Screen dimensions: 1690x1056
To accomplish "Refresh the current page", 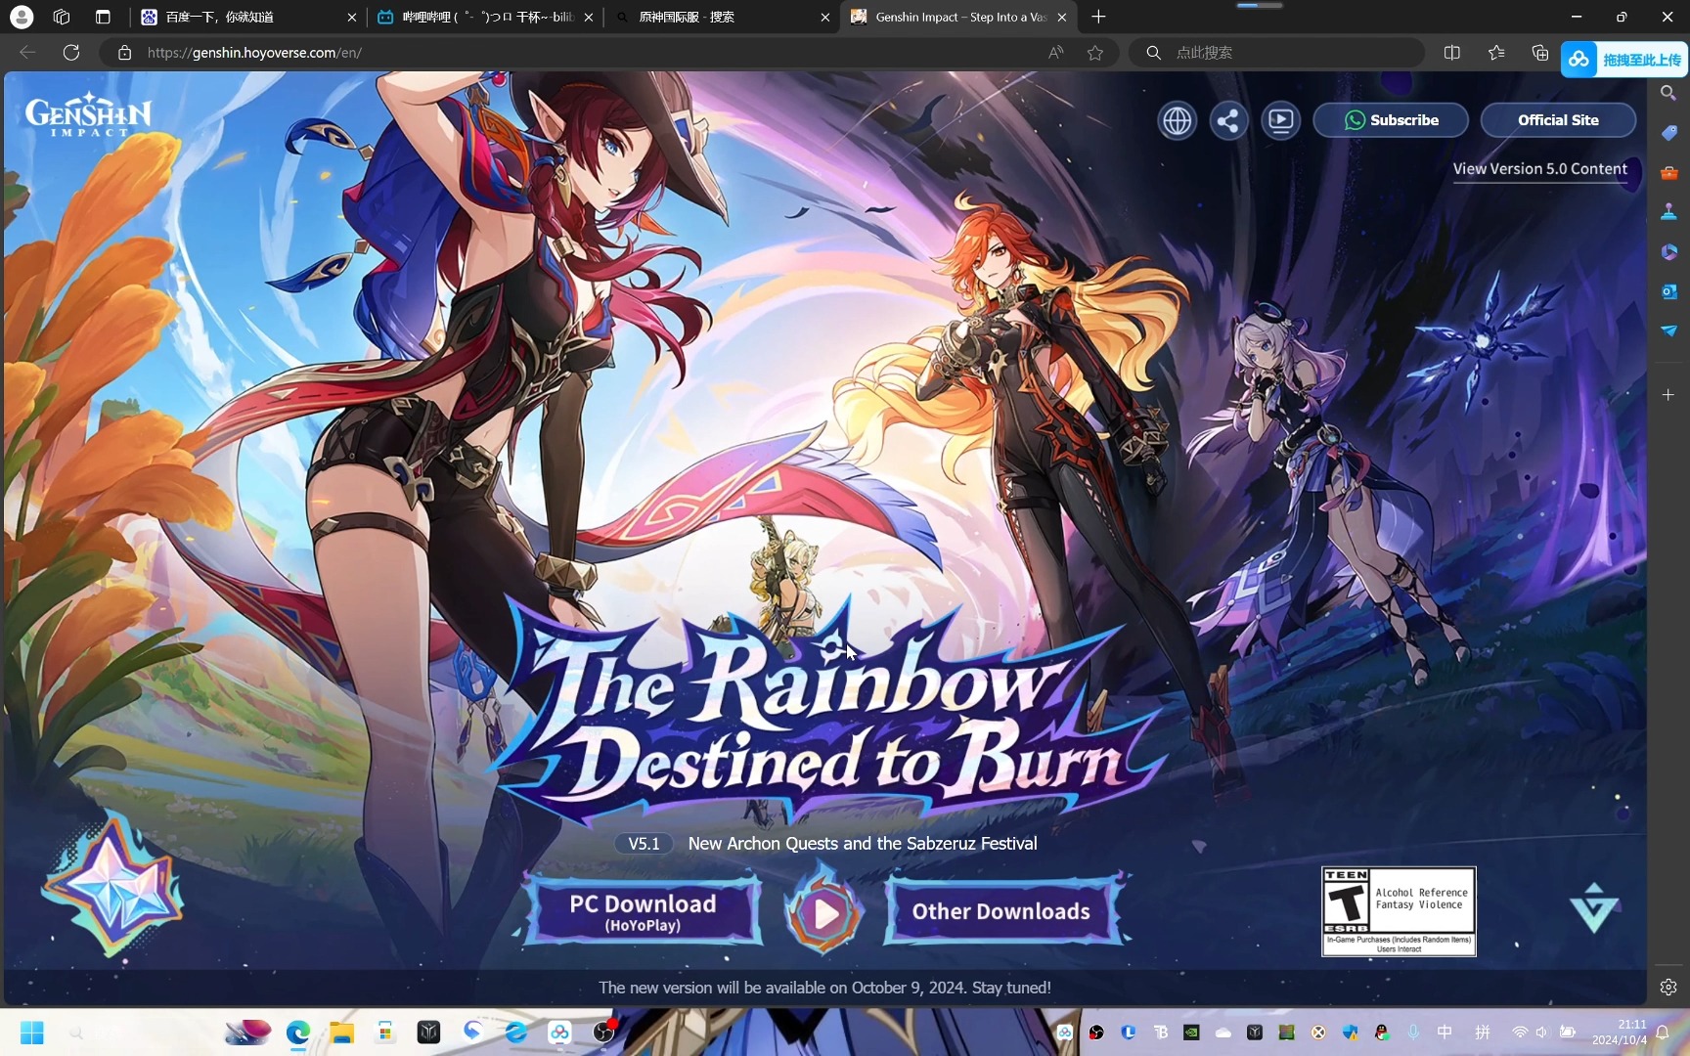I will [x=71, y=53].
